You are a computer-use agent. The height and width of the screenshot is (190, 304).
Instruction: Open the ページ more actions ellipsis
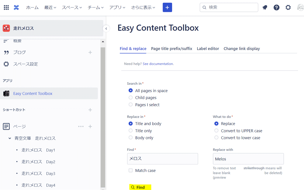click(x=81, y=127)
